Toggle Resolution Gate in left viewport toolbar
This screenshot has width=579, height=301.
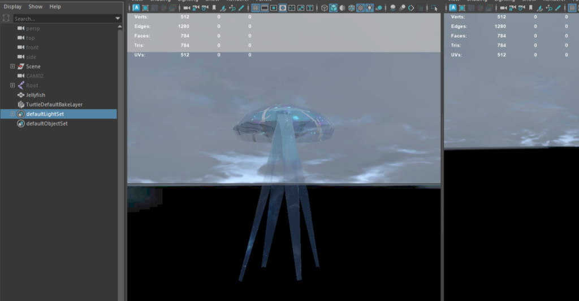pos(274,8)
